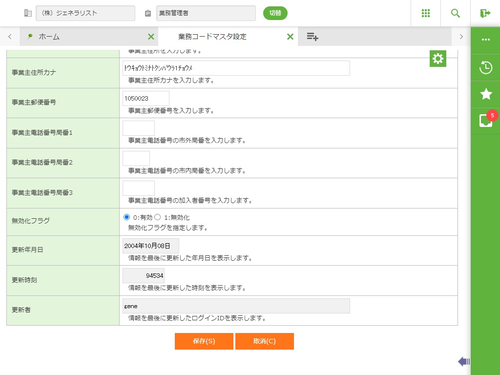Click the logout icon in top bar

pyautogui.click(x=485, y=13)
